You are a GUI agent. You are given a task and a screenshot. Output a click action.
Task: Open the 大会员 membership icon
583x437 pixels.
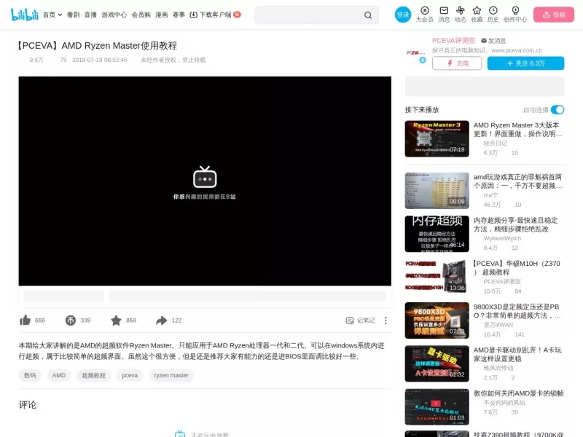[x=425, y=10]
